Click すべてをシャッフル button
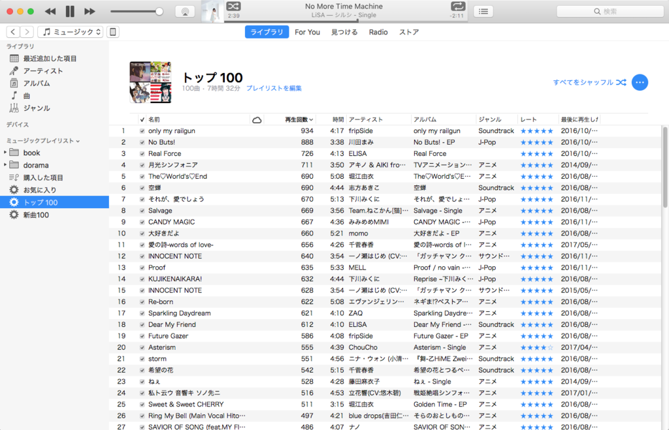Image resolution: width=669 pixels, height=430 pixels. click(590, 82)
